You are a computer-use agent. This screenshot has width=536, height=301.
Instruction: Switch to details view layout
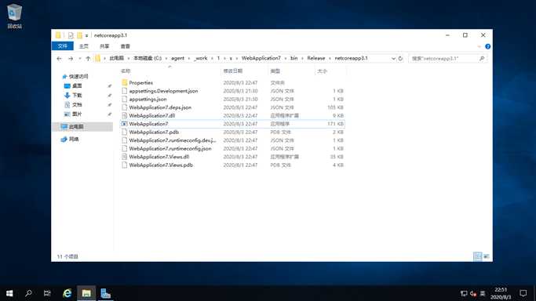click(478, 256)
